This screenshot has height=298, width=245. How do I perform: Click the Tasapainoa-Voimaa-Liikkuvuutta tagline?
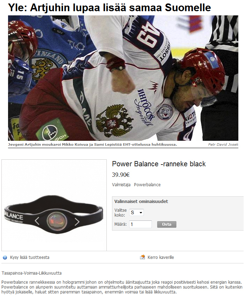31,273
